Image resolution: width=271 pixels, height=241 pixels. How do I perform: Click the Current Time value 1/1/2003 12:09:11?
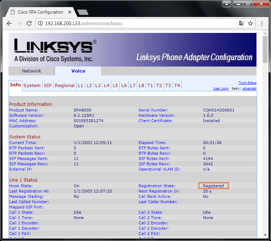coord(93,143)
